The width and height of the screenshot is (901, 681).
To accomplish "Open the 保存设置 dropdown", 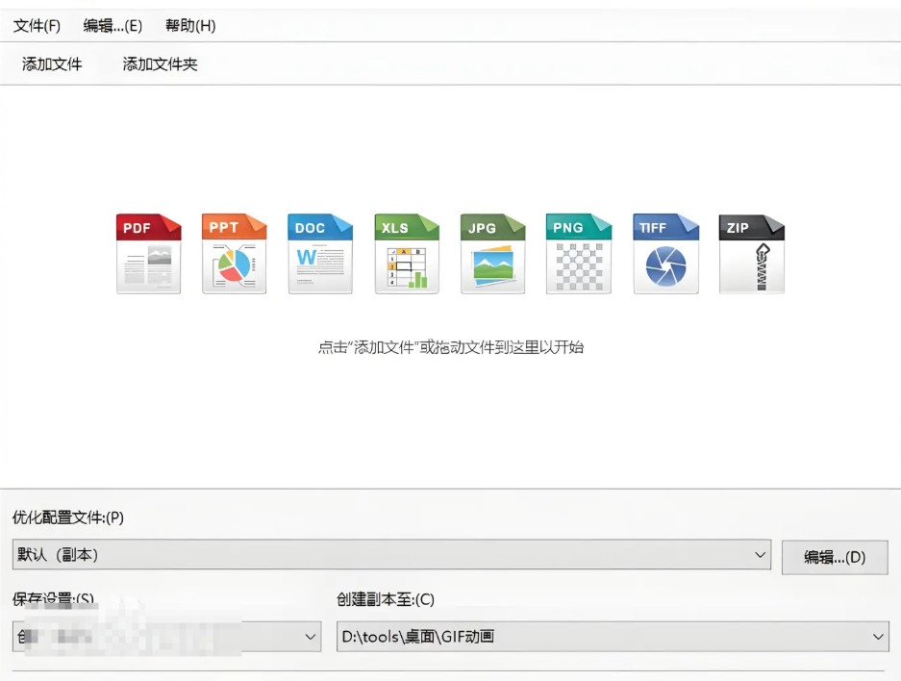I will click(x=167, y=637).
